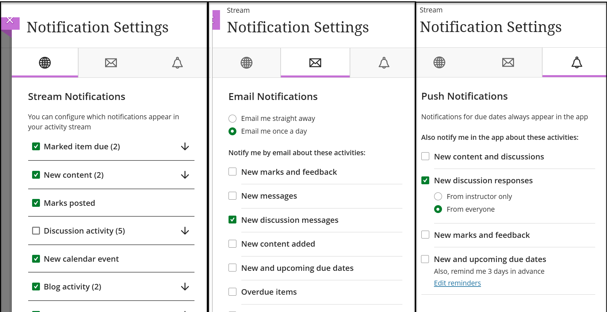The height and width of the screenshot is (312, 607).
Task: Expand New content notification options
Action: pos(185,175)
